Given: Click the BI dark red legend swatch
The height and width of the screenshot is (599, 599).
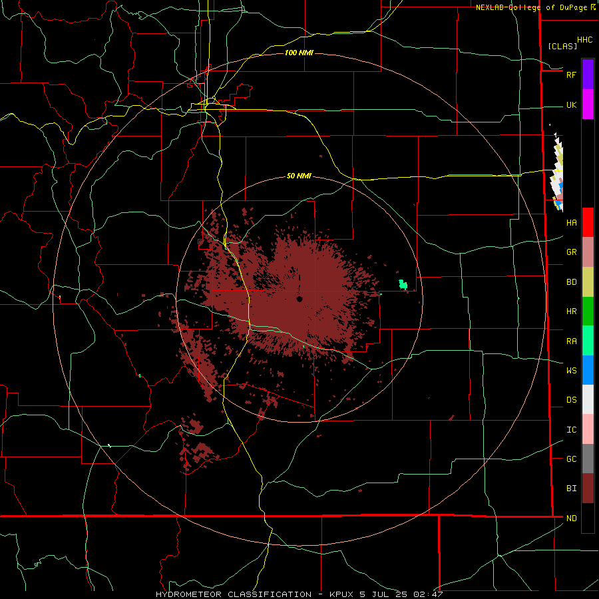Looking at the screenshot, I should [x=588, y=489].
